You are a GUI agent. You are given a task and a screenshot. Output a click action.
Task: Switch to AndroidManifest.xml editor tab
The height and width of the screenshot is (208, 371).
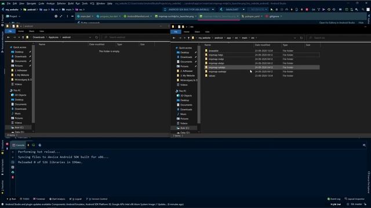pos(138,16)
